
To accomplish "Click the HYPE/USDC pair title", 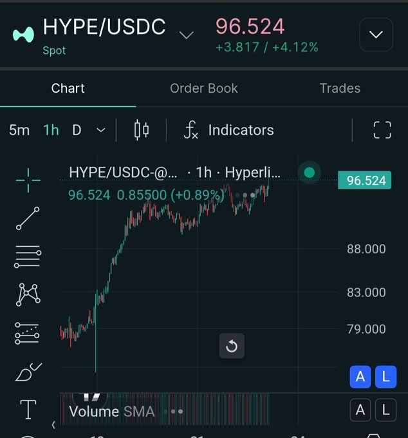I will (x=104, y=27).
